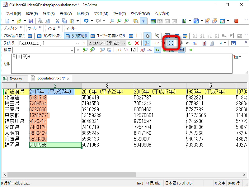The height and width of the screenshot is (187, 249).
Task: Open the ファイル(F) menu
Action: (x=14, y=14)
